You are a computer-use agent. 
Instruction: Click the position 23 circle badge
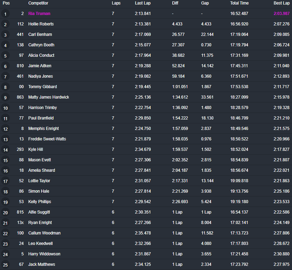click(x=5, y=244)
